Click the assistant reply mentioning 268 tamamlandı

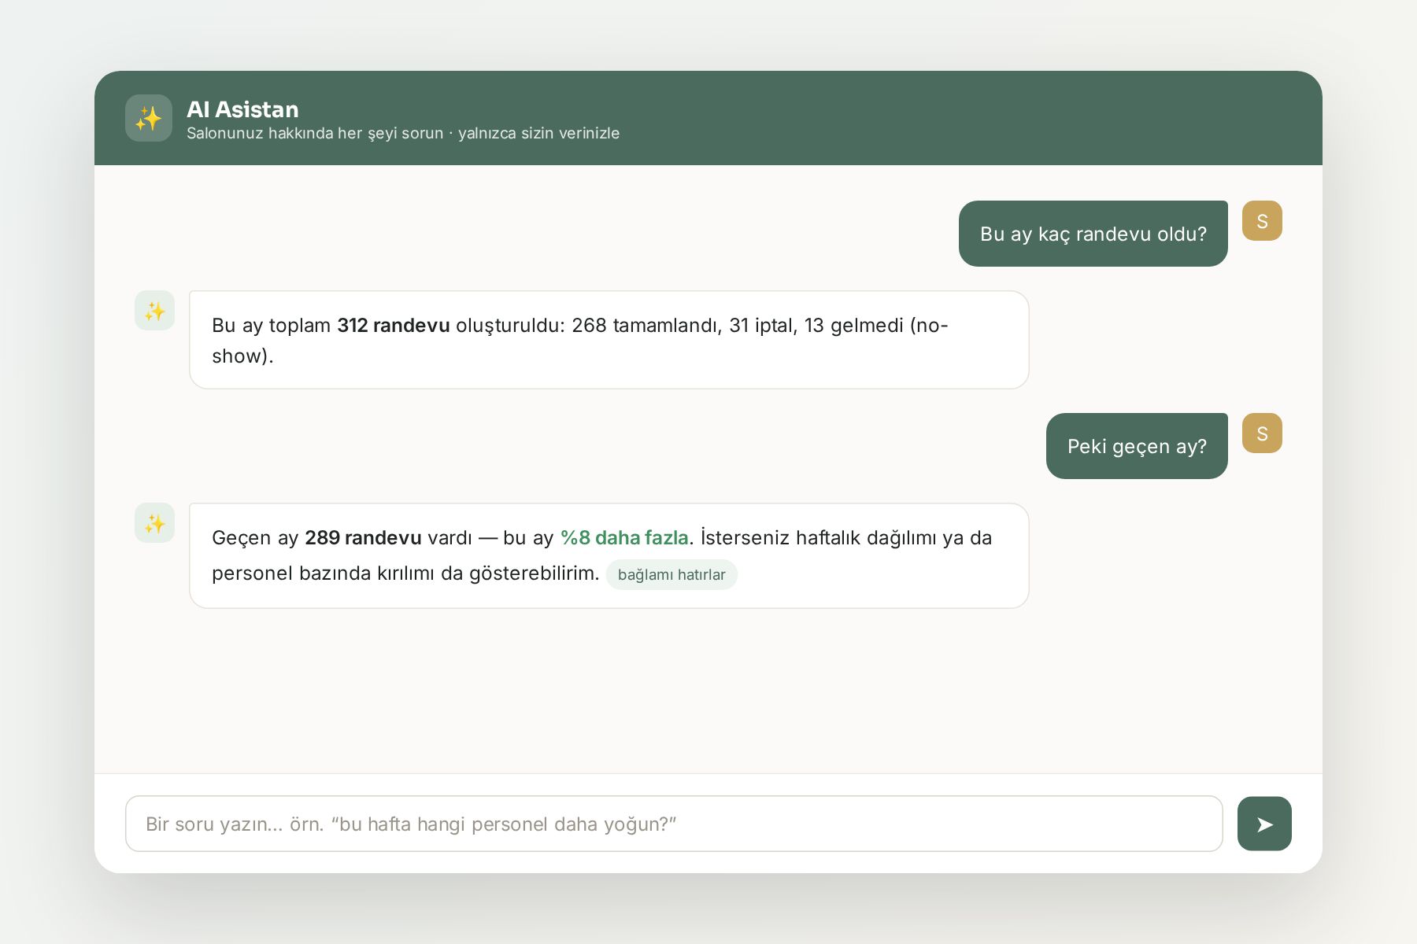click(609, 340)
